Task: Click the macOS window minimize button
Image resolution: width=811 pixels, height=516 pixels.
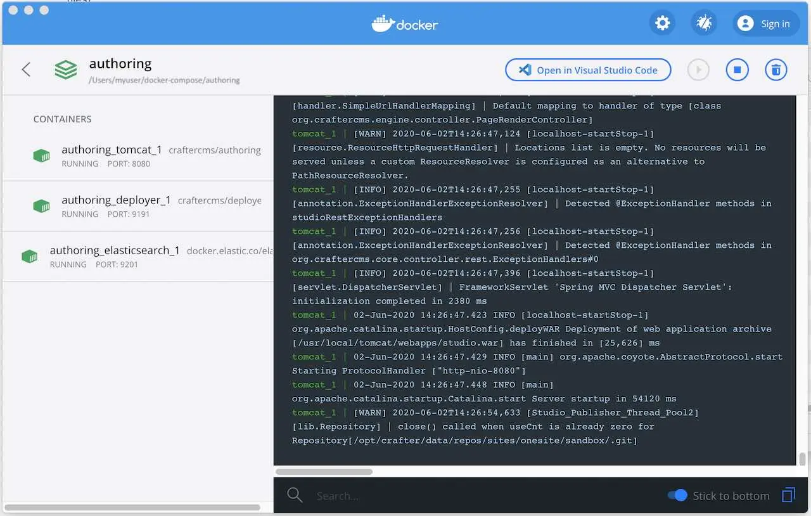Action: pos(29,10)
